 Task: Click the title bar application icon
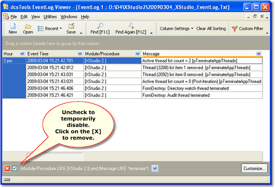pos(6,7)
